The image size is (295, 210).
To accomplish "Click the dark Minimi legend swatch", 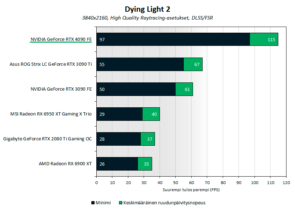I will (x=93, y=203).
